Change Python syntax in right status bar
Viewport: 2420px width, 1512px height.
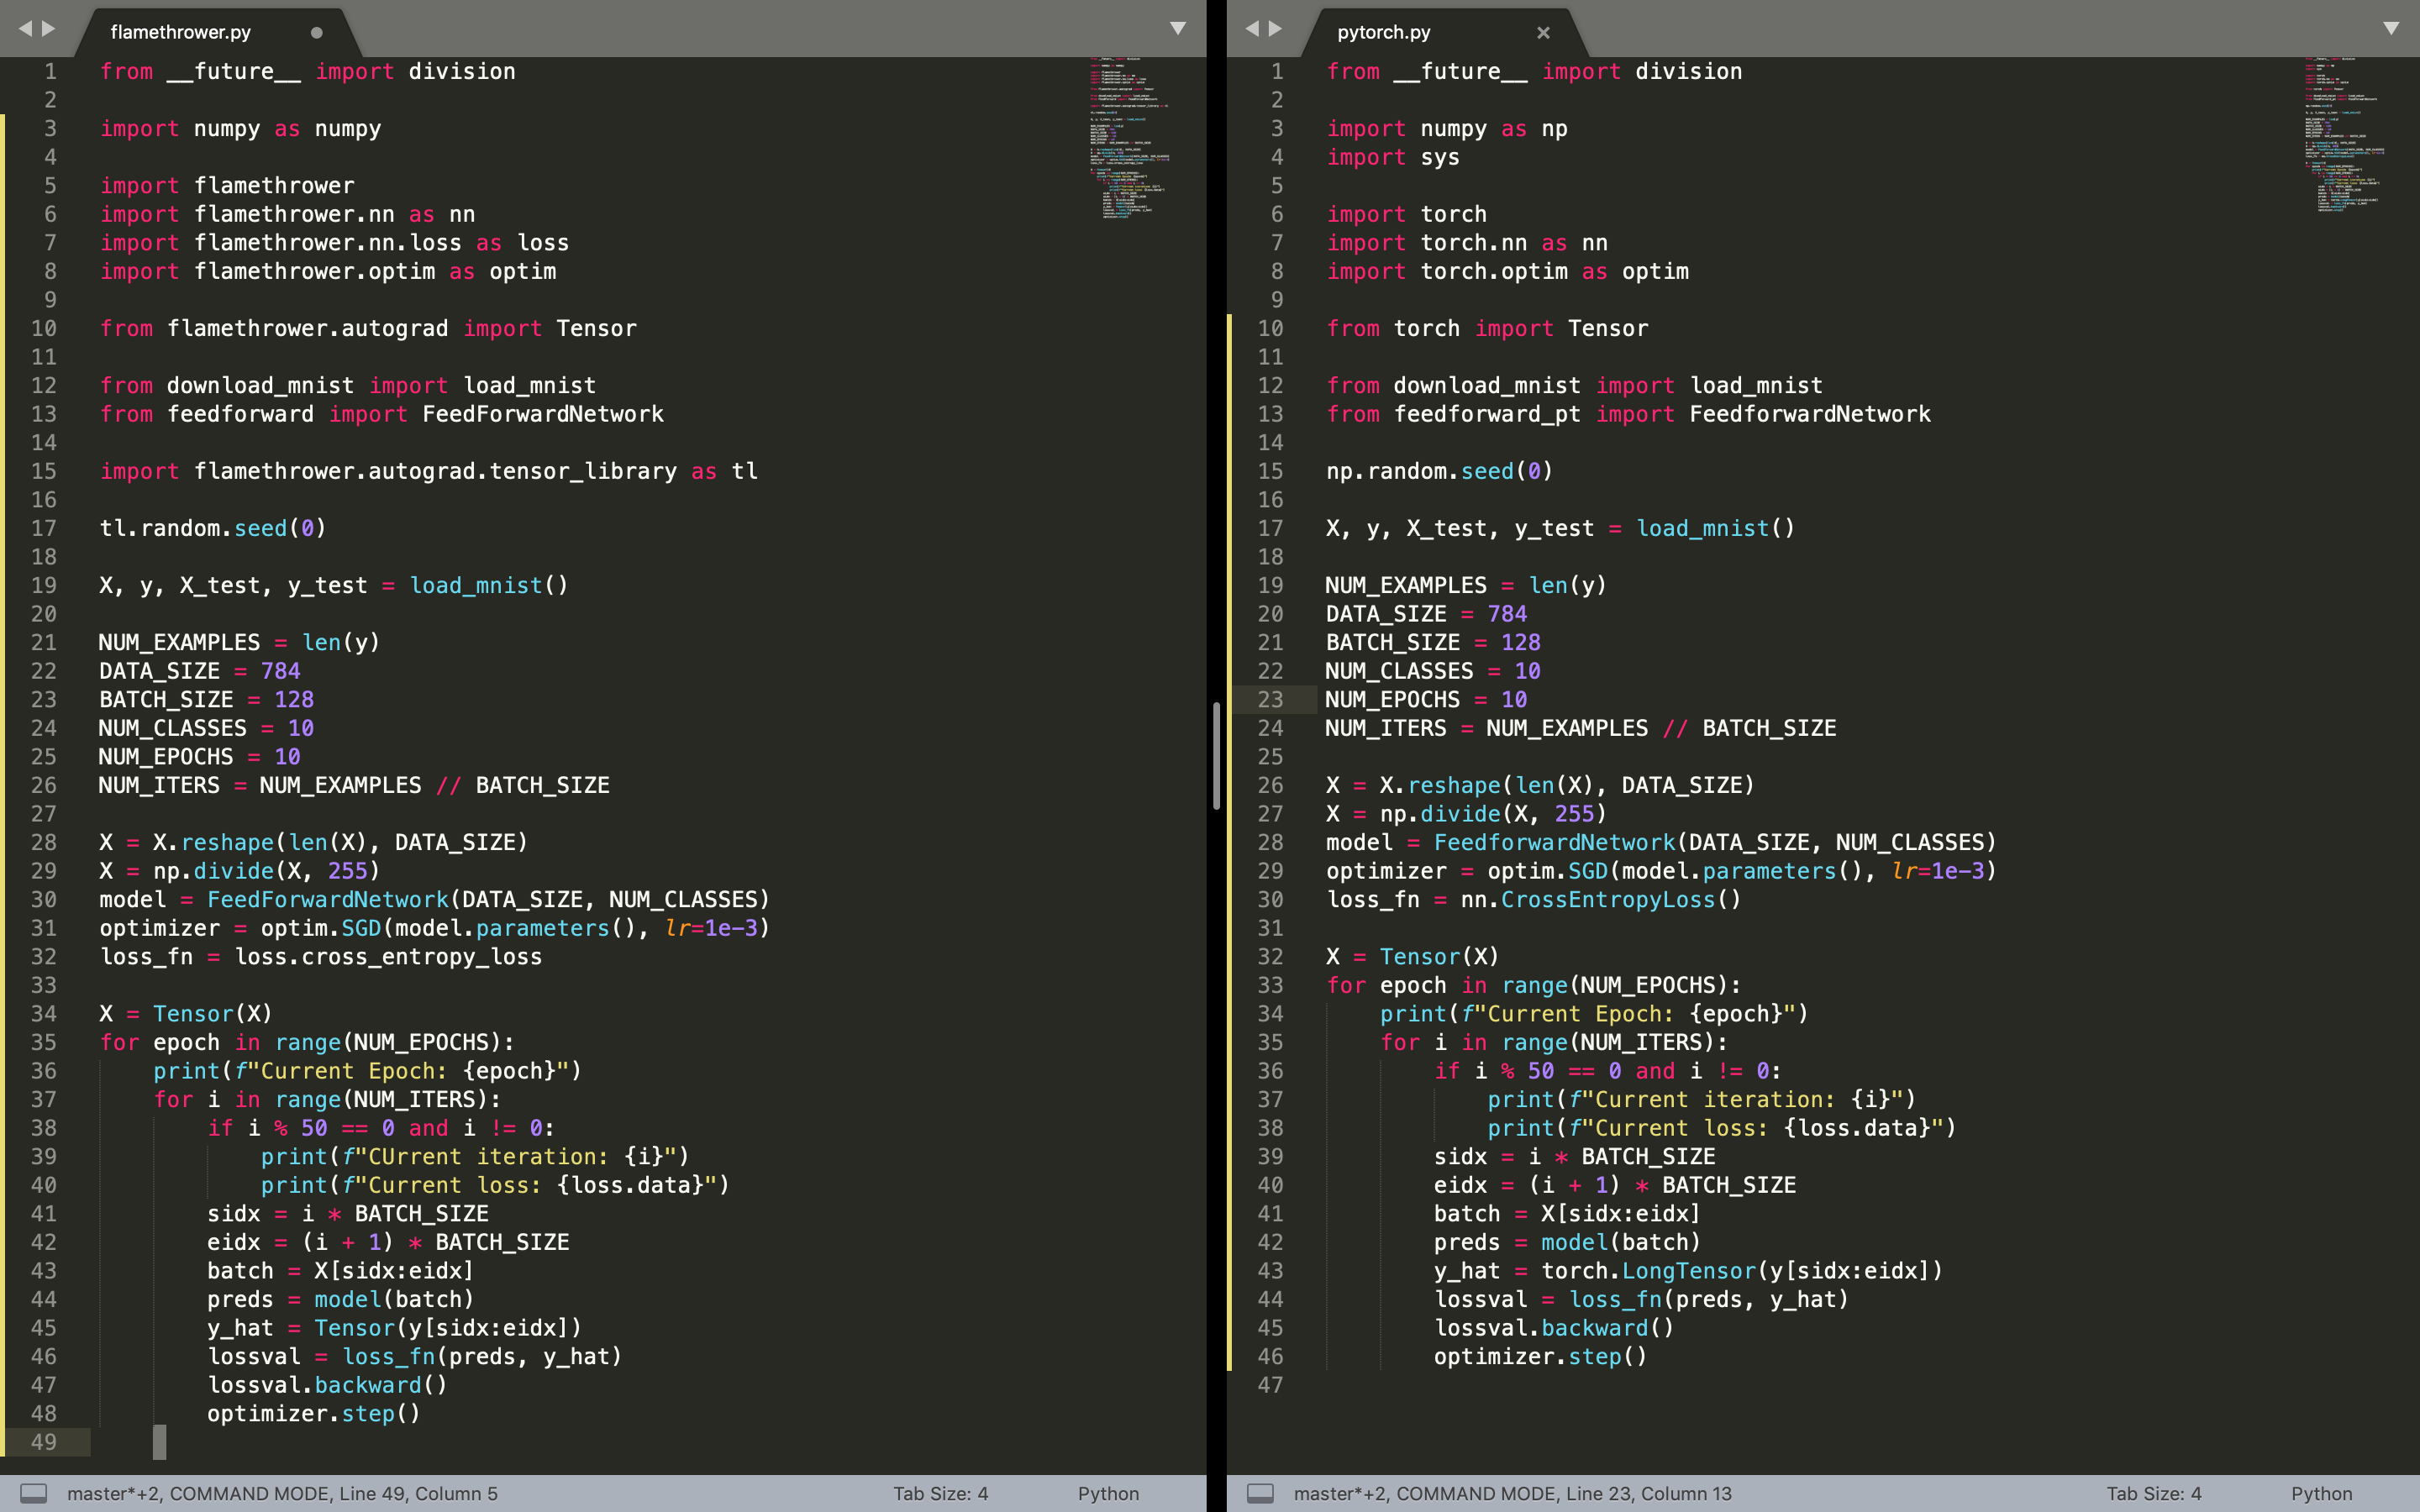tap(2321, 1493)
